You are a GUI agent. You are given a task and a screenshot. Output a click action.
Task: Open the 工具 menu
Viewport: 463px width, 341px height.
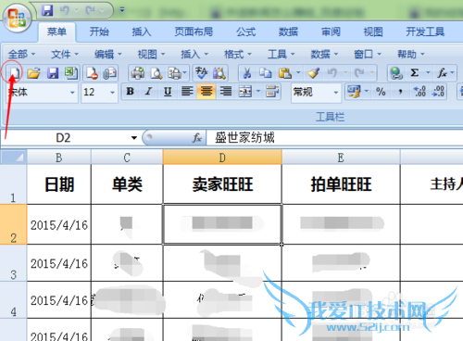pyautogui.click(x=281, y=54)
